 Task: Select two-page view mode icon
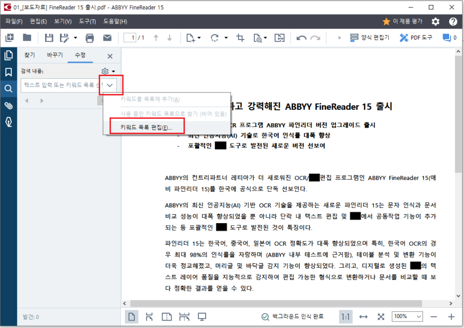coord(167,317)
